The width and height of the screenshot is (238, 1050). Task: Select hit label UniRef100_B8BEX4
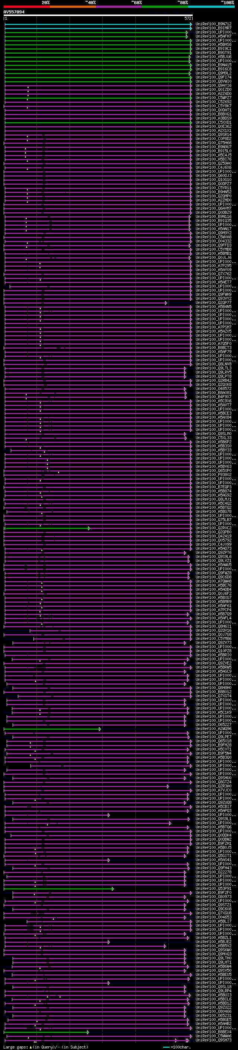coord(213,1032)
